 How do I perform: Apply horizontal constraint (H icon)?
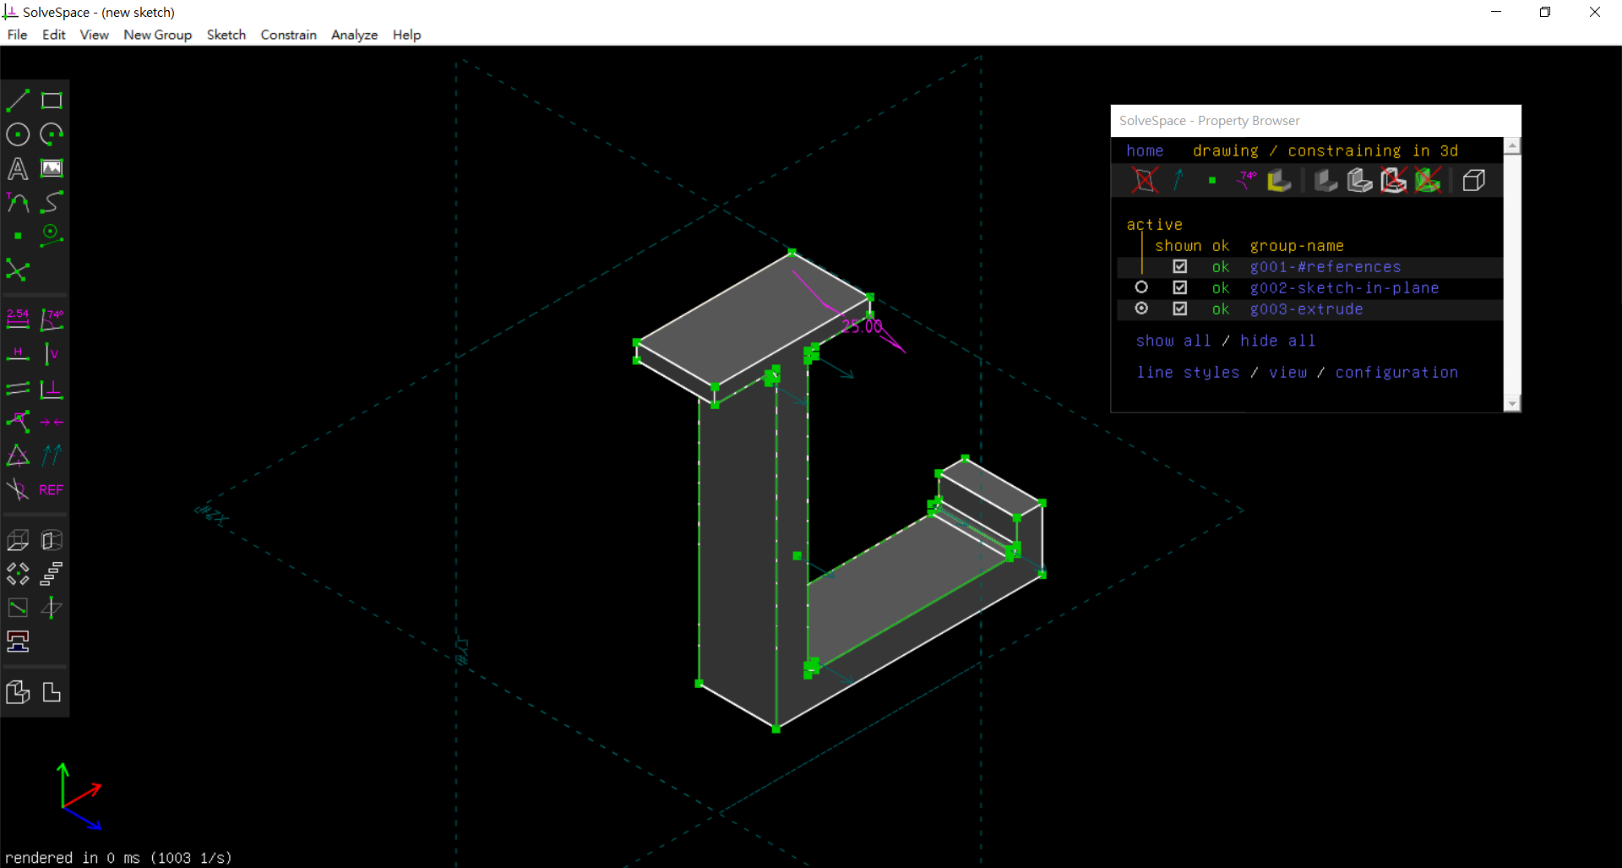coord(18,353)
